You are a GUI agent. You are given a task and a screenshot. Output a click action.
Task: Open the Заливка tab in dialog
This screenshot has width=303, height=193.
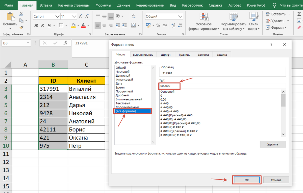click(x=203, y=54)
